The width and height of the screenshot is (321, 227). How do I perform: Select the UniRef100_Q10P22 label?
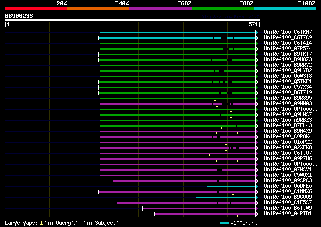click(288, 142)
